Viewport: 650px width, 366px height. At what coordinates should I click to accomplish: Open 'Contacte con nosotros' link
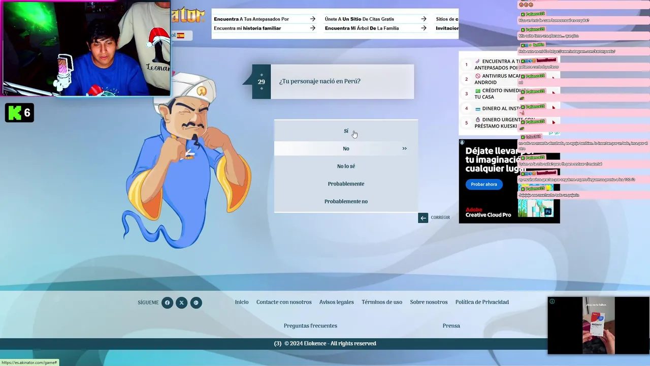coord(284,302)
